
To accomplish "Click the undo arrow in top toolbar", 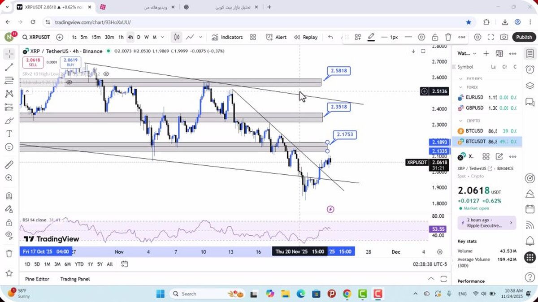I will point(330,37).
